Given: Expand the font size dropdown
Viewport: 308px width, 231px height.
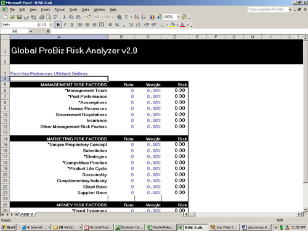Looking at the screenshot, I should point(51,25).
